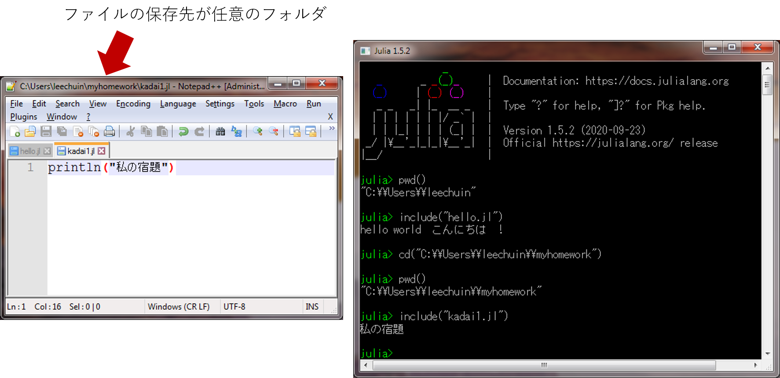Click Julia horizontal scrollbar right arrow
Viewport: 780px width, 378px height.
(x=756, y=365)
